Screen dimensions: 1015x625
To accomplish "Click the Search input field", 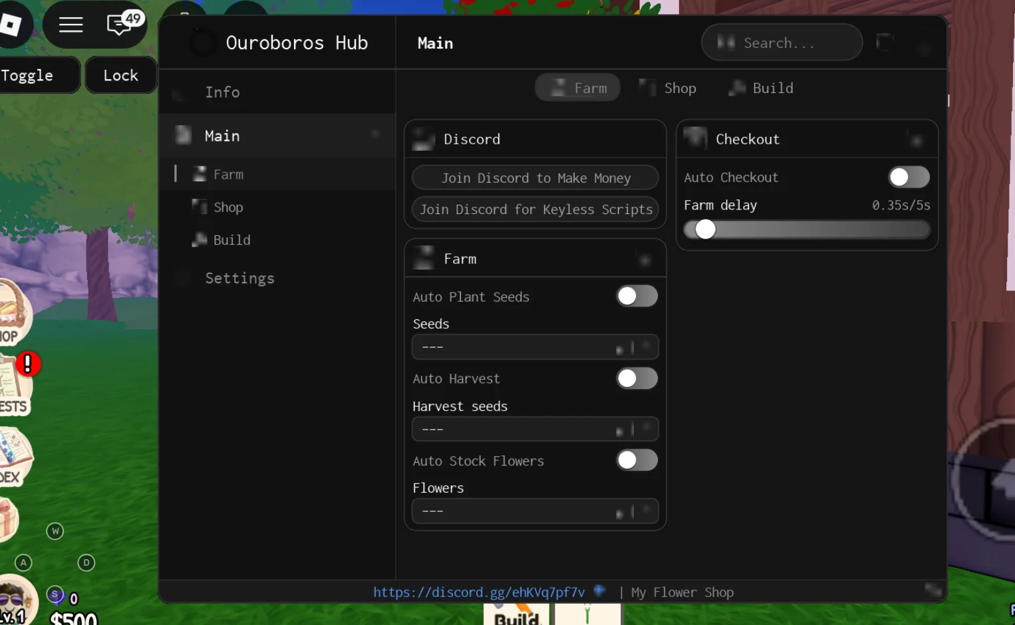I will point(782,43).
